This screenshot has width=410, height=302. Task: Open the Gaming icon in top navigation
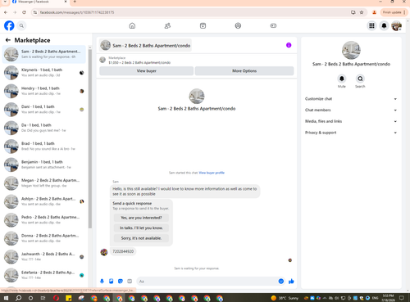(273, 25)
